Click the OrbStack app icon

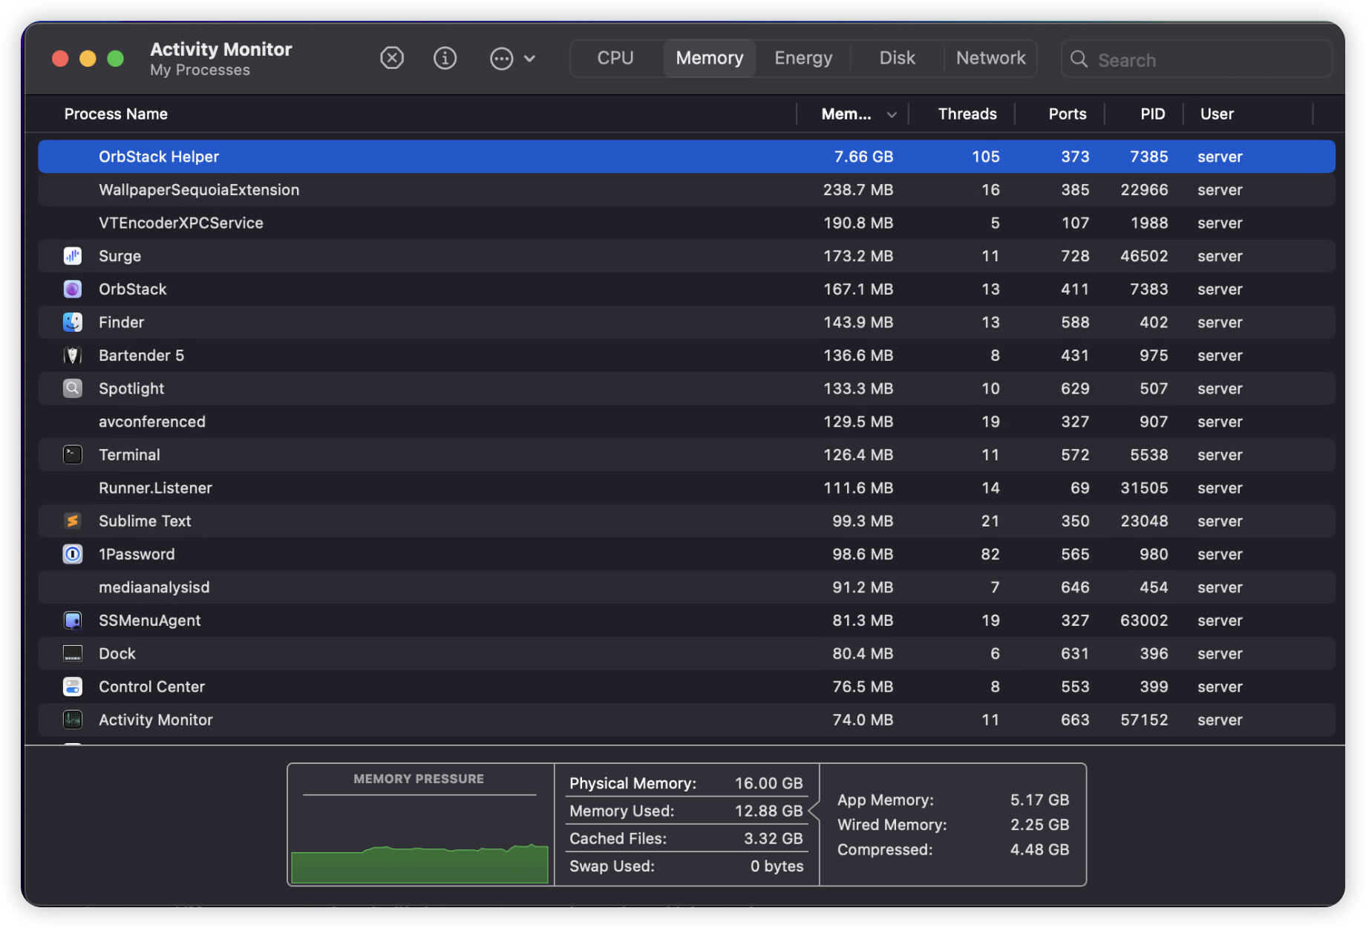(73, 289)
